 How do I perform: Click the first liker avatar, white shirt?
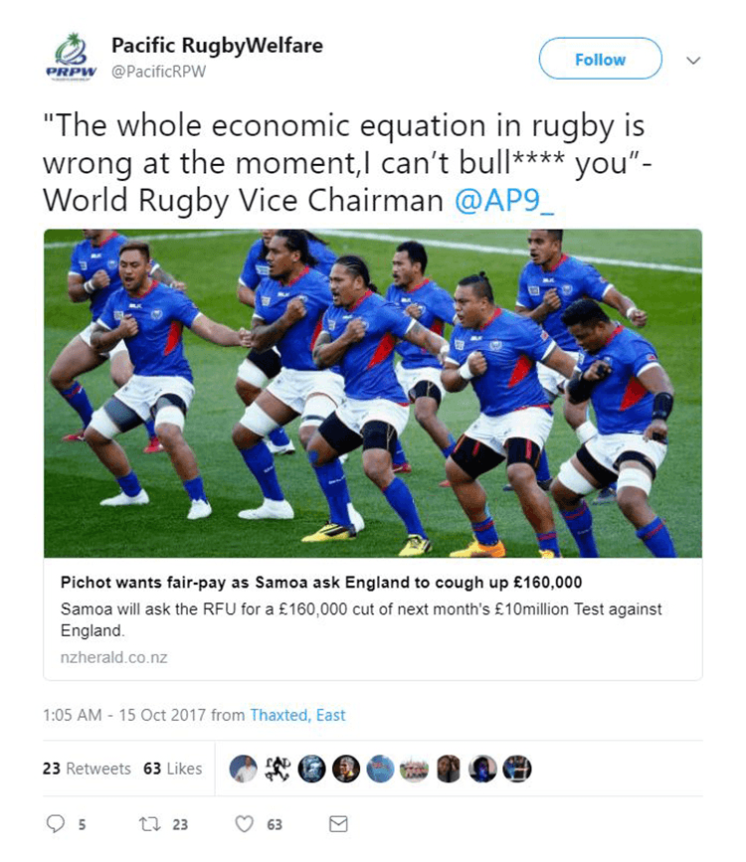pos(243,769)
